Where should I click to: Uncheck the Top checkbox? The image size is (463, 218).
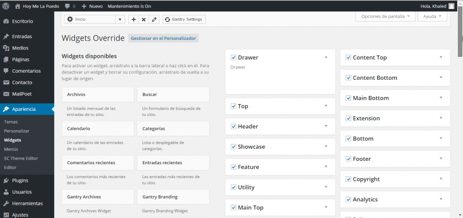pos(234,106)
